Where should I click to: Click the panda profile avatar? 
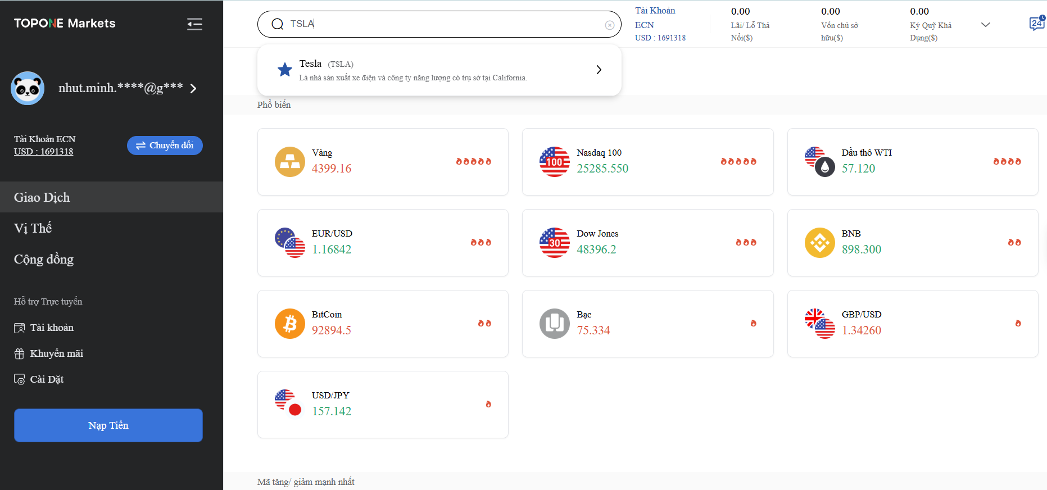click(x=27, y=88)
